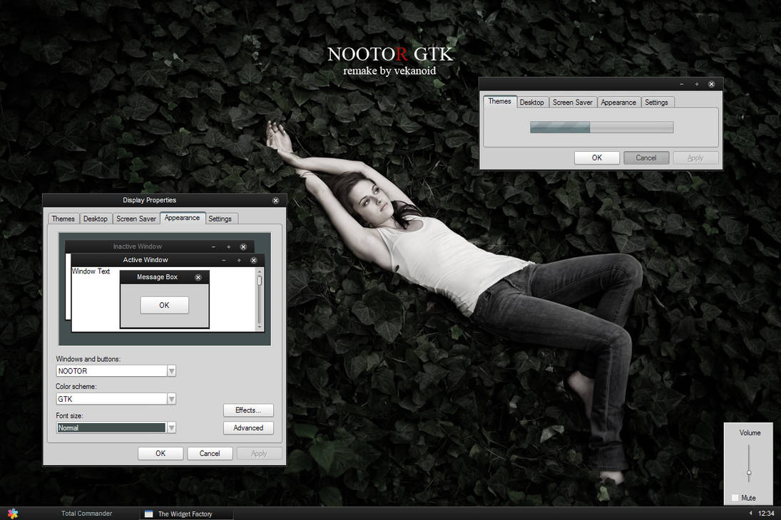Switch to the Desktop tab in Display Properties
The image size is (781, 520).
96,219
